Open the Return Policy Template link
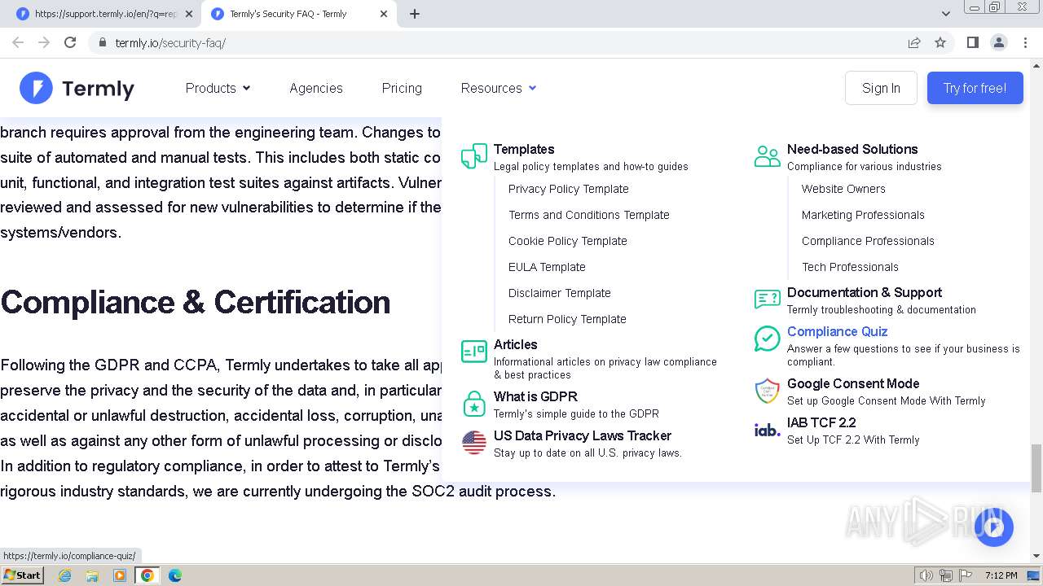The width and height of the screenshot is (1043, 586). point(567,319)
